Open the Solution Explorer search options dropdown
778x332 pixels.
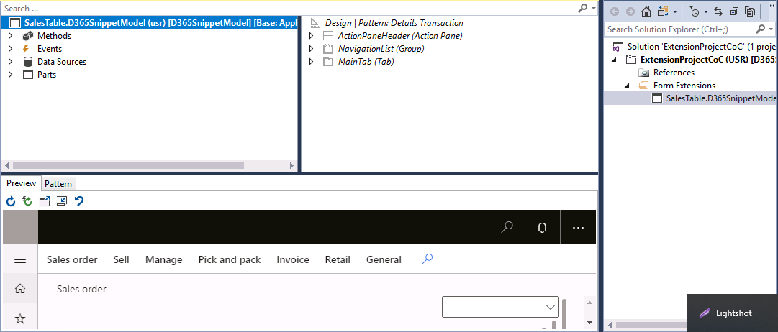tap(771, 29)
